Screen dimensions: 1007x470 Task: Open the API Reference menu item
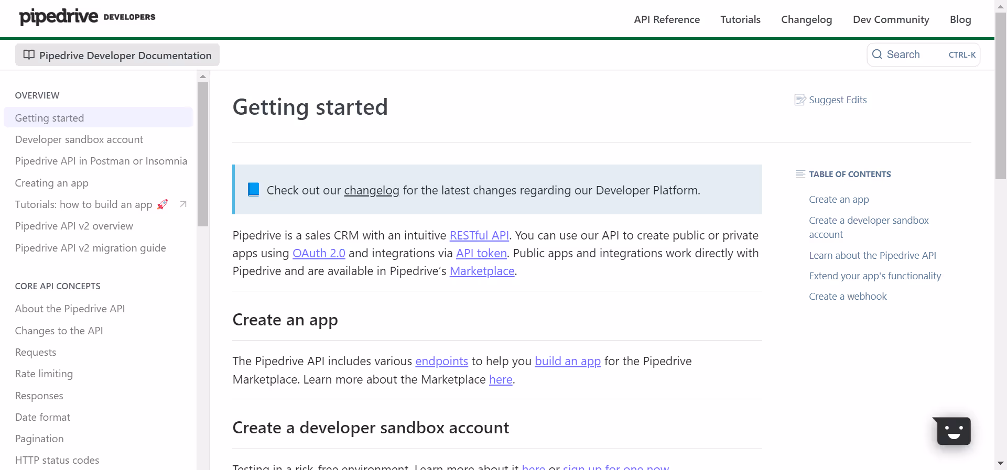tap(667, 19)
